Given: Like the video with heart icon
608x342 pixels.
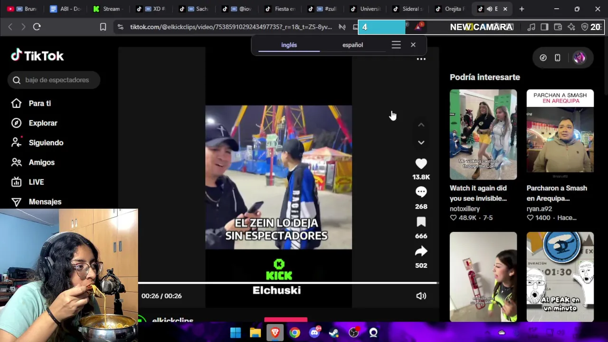Looking at the screenshot, I should point(421,164).
